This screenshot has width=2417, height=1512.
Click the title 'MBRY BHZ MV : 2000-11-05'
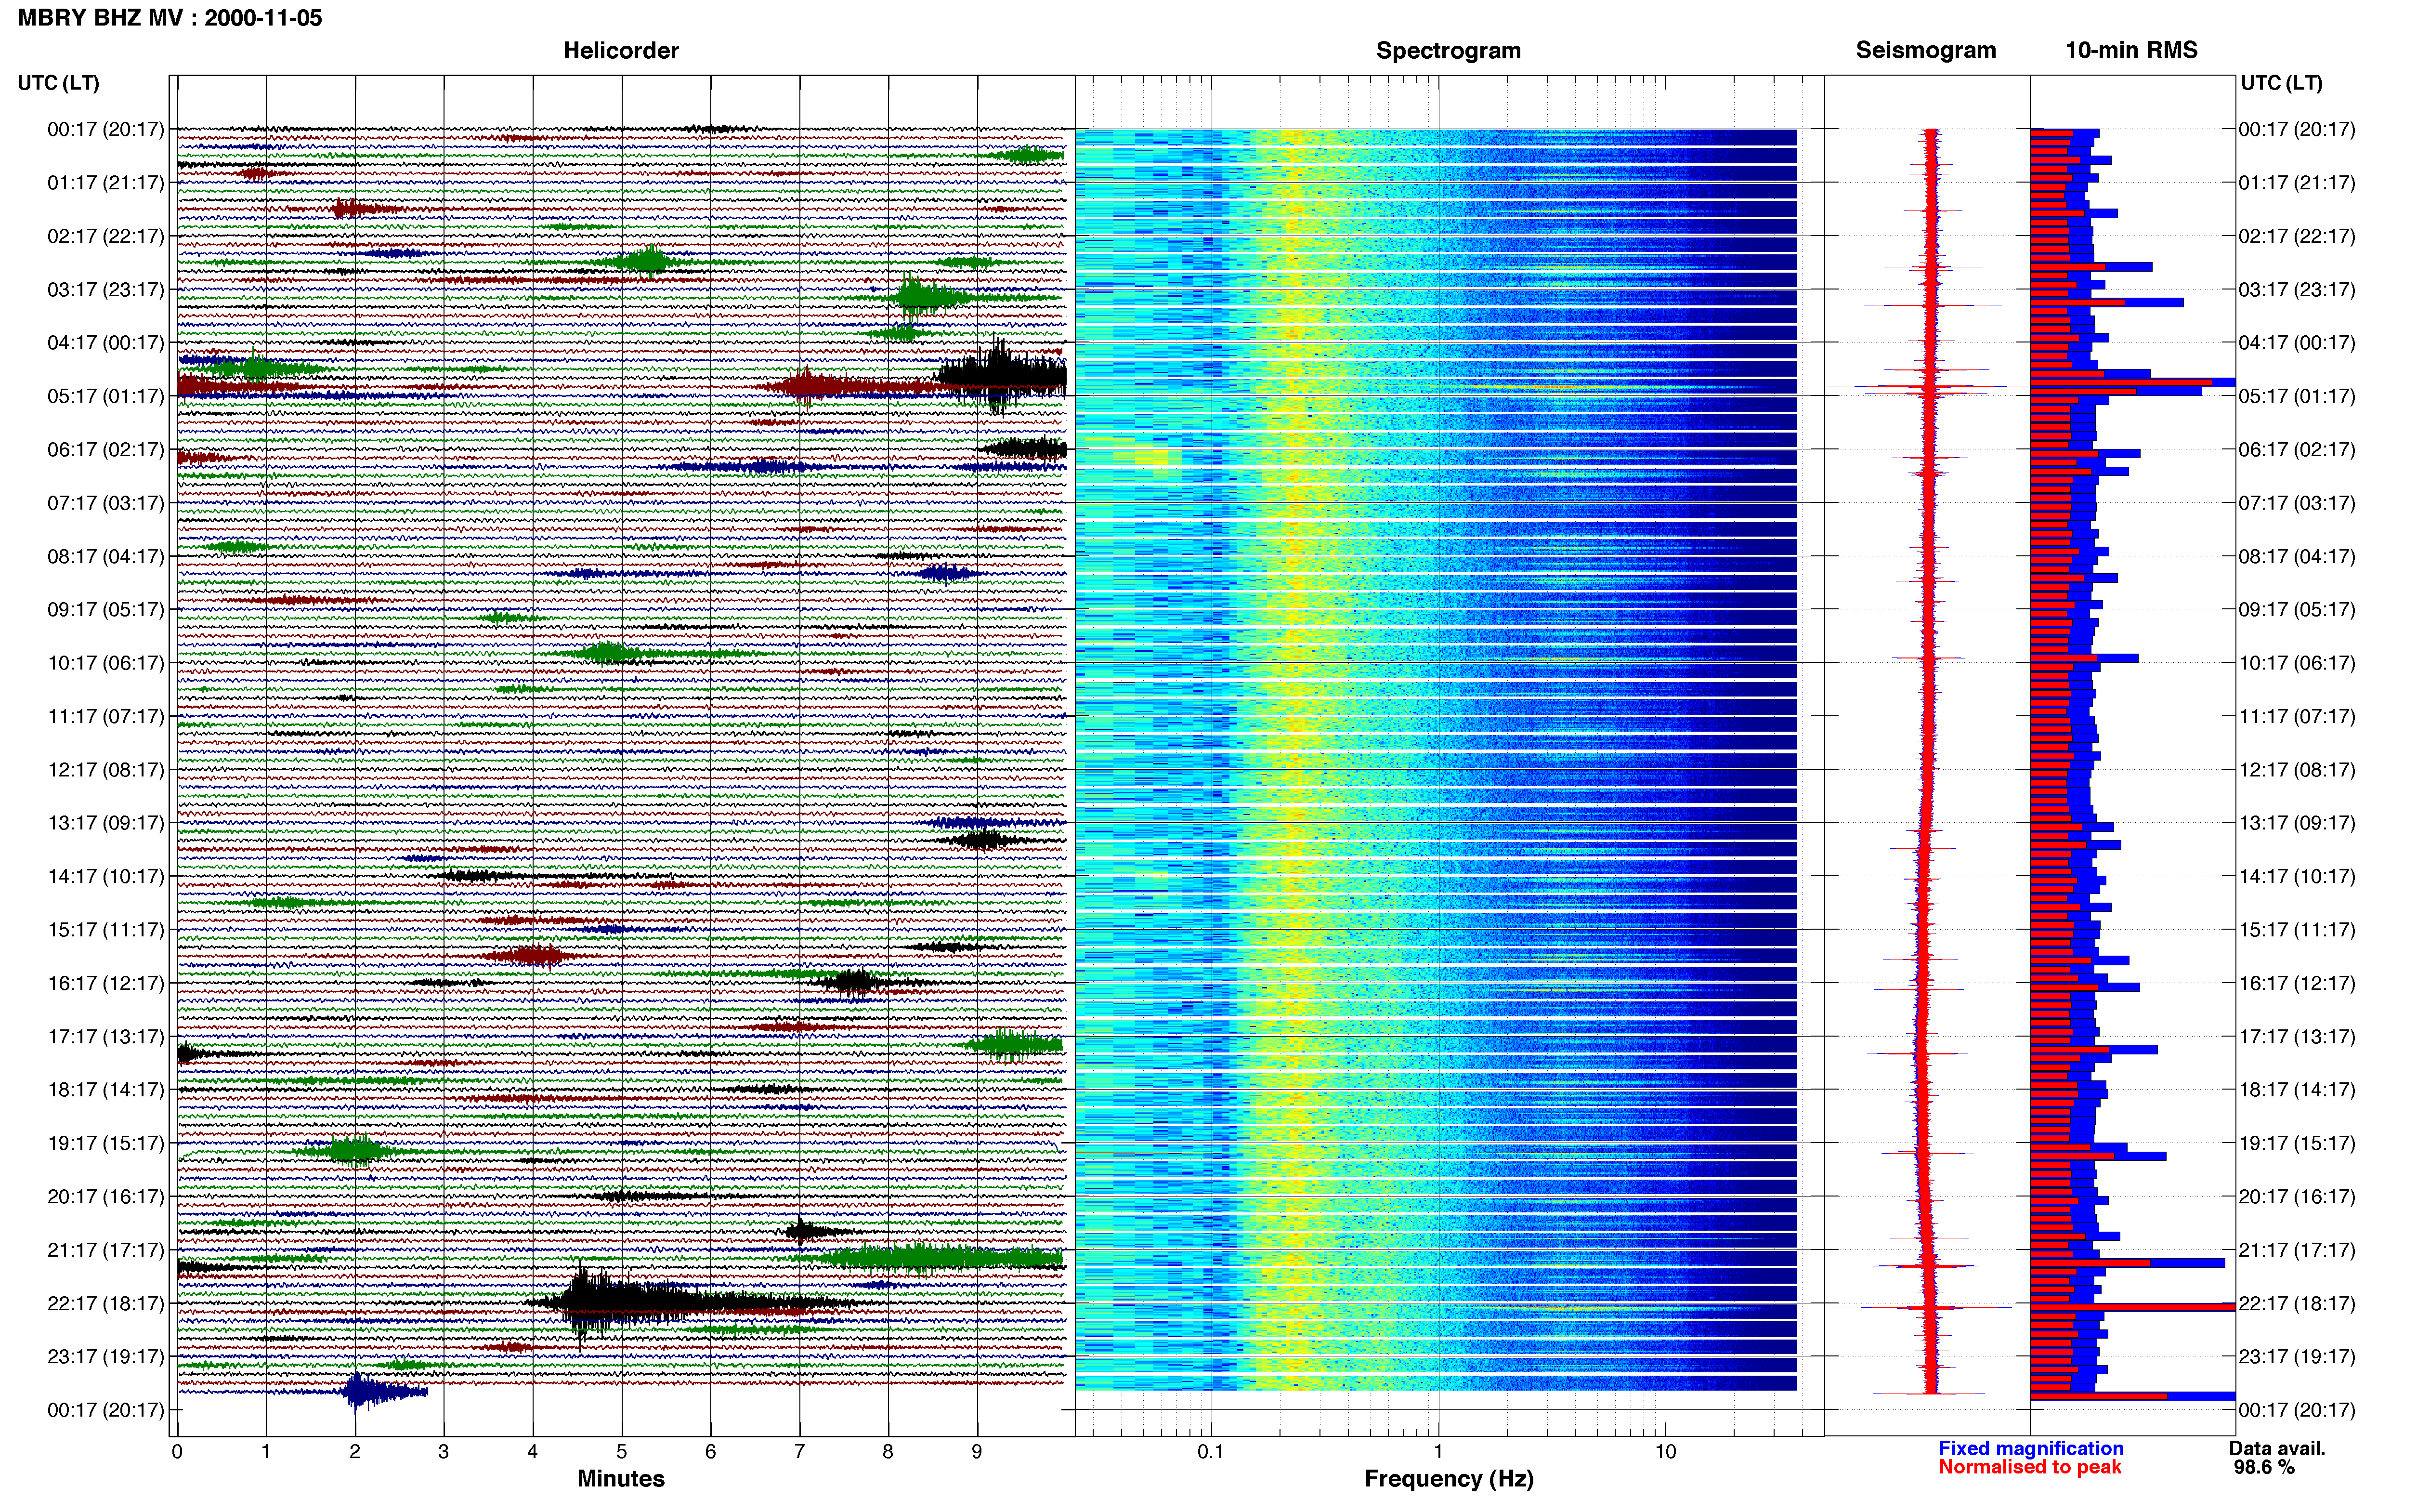(x=170, y=17)
